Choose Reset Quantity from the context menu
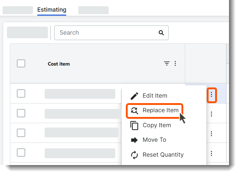 [x=164, y=155]
